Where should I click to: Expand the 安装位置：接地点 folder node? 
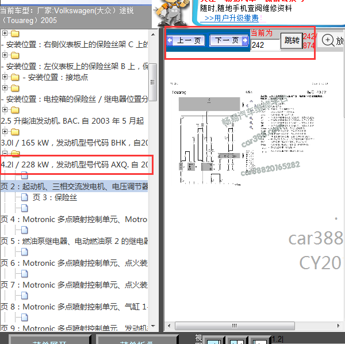click(x=5, y=77)
